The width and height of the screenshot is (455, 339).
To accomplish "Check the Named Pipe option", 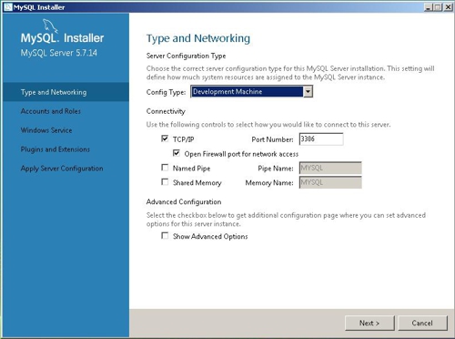I will pyautogui.click(x=165, y=168).
